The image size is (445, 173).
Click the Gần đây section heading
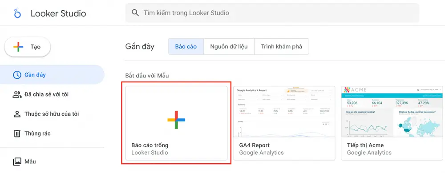140,47
